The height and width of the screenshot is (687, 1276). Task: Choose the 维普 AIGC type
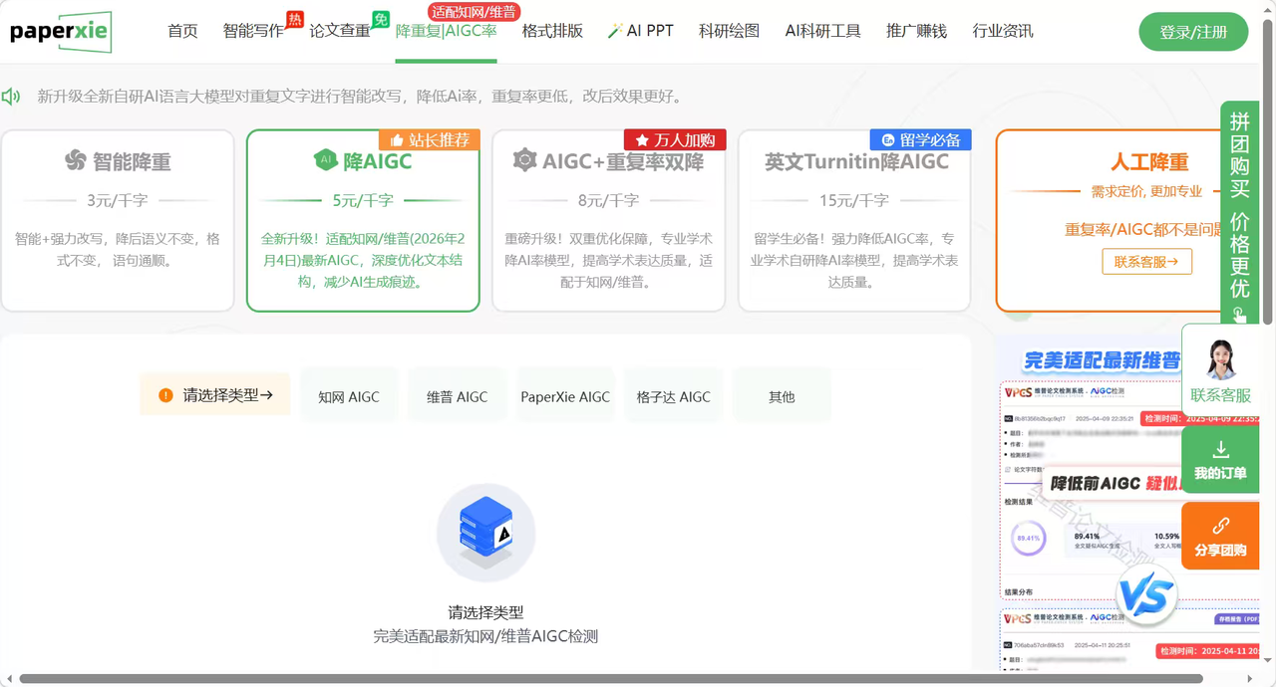point(457,396)
